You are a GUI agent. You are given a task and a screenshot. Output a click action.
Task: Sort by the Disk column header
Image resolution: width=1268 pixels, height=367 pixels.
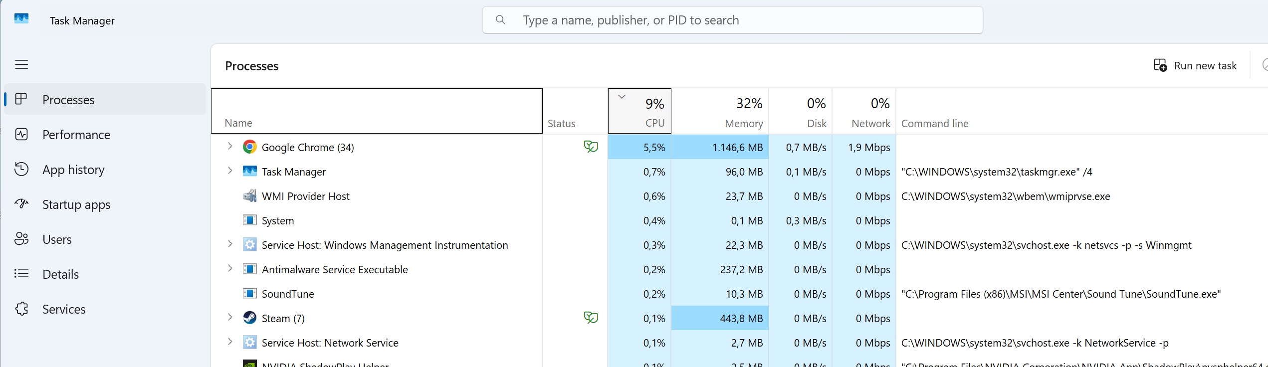tap(801, 111)
